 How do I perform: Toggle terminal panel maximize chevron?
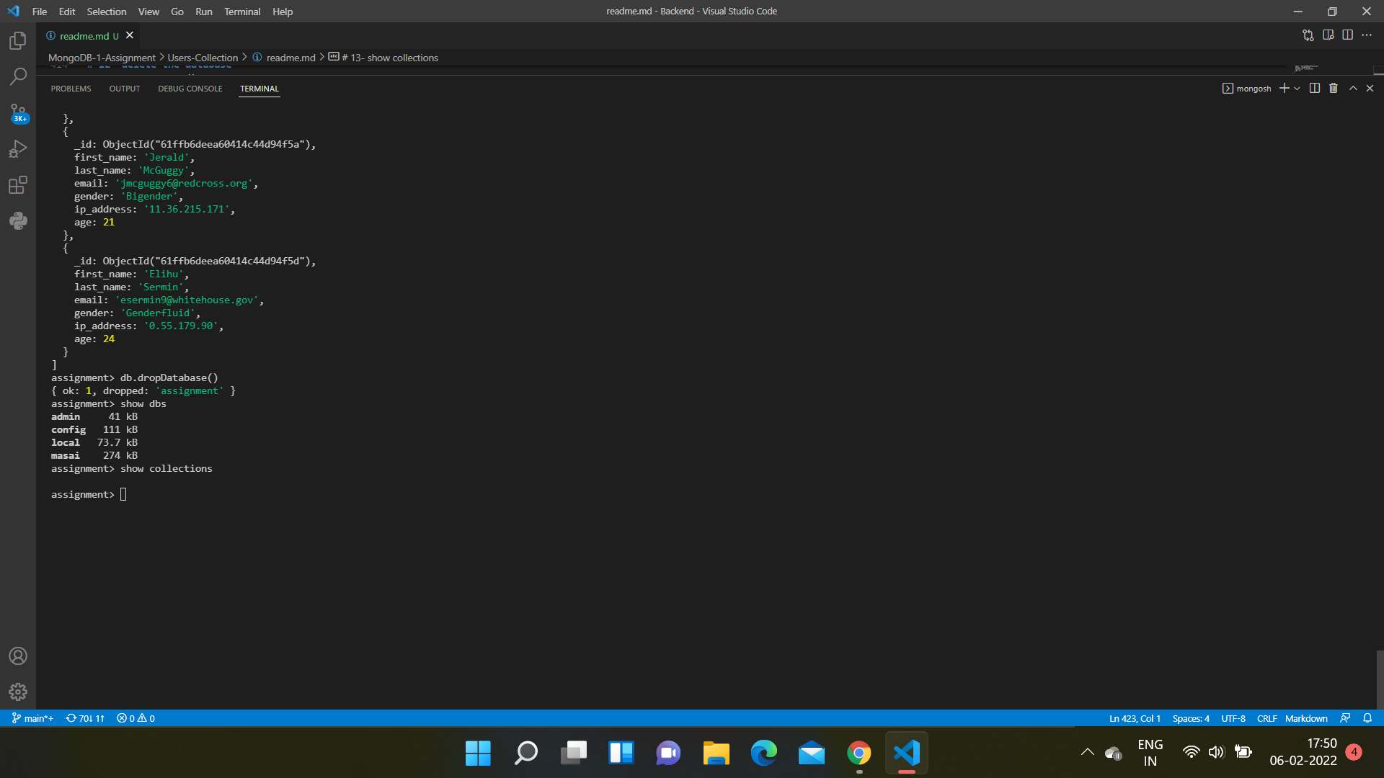1353,88
